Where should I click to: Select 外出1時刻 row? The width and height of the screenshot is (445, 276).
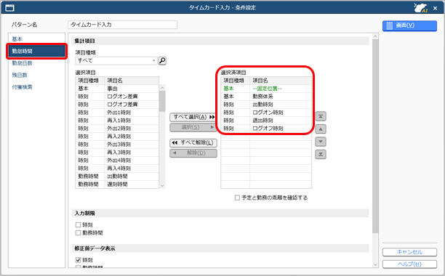117,113
